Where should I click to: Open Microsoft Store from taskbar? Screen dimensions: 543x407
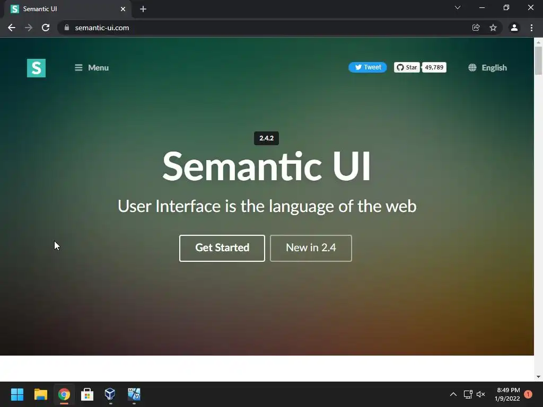(87, 394)
